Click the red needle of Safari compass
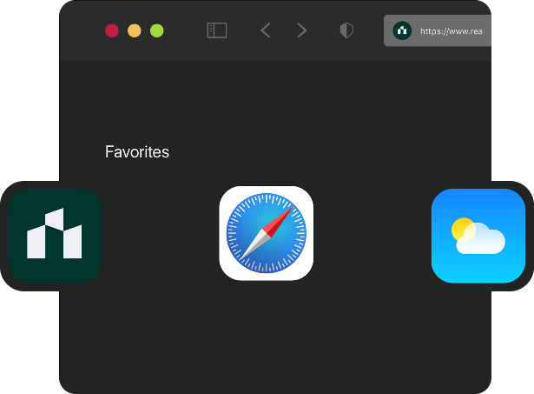This screenshot has width=534, height=394. (280, 220)
